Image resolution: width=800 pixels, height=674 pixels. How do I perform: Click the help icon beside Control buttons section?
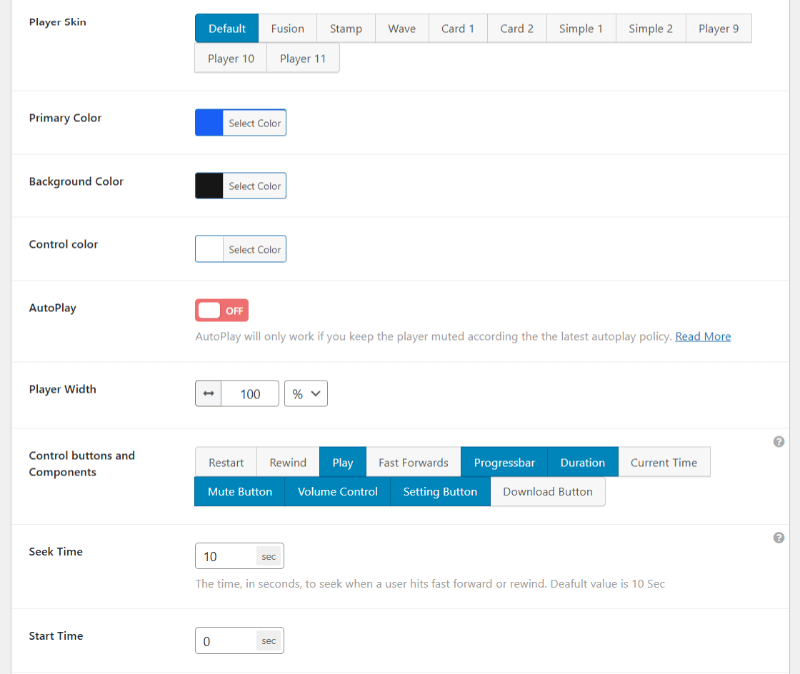pyautogui.click(x=779, y=442)
